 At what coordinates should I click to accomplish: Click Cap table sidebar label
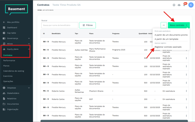(x=11, y=33)
